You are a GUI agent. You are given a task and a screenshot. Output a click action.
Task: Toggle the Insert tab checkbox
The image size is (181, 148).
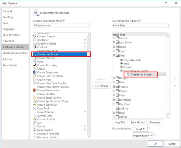(117, 51)
